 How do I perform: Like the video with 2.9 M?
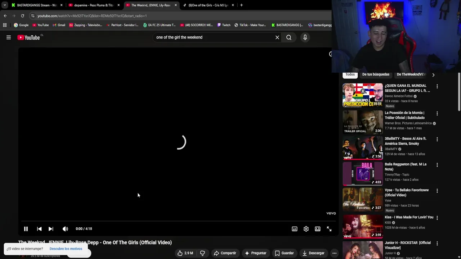(185, 253)
